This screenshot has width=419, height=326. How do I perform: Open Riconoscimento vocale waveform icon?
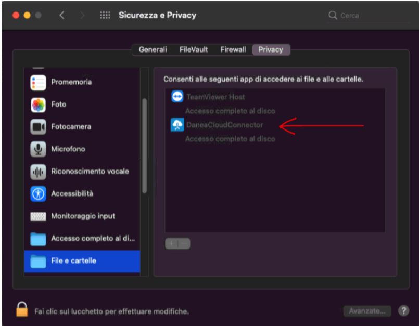[x=38, y=172]
